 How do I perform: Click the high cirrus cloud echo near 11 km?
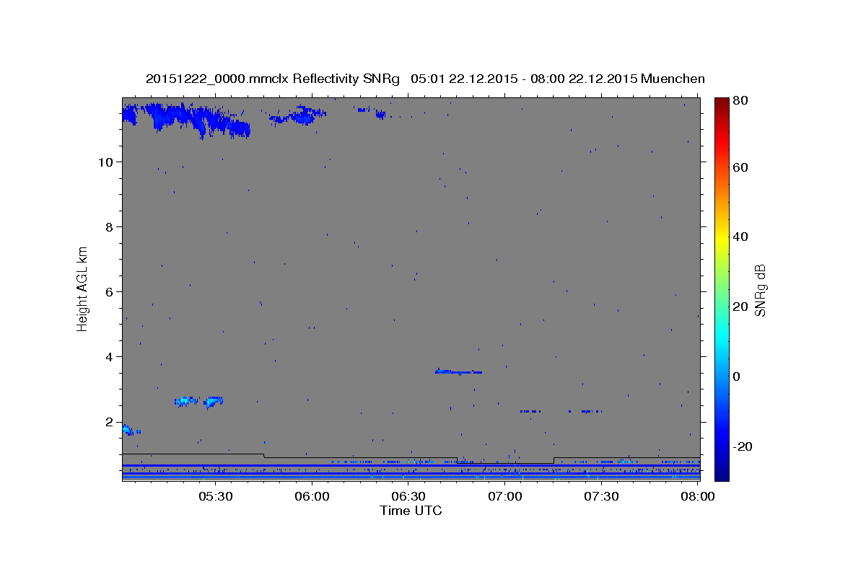186,118
